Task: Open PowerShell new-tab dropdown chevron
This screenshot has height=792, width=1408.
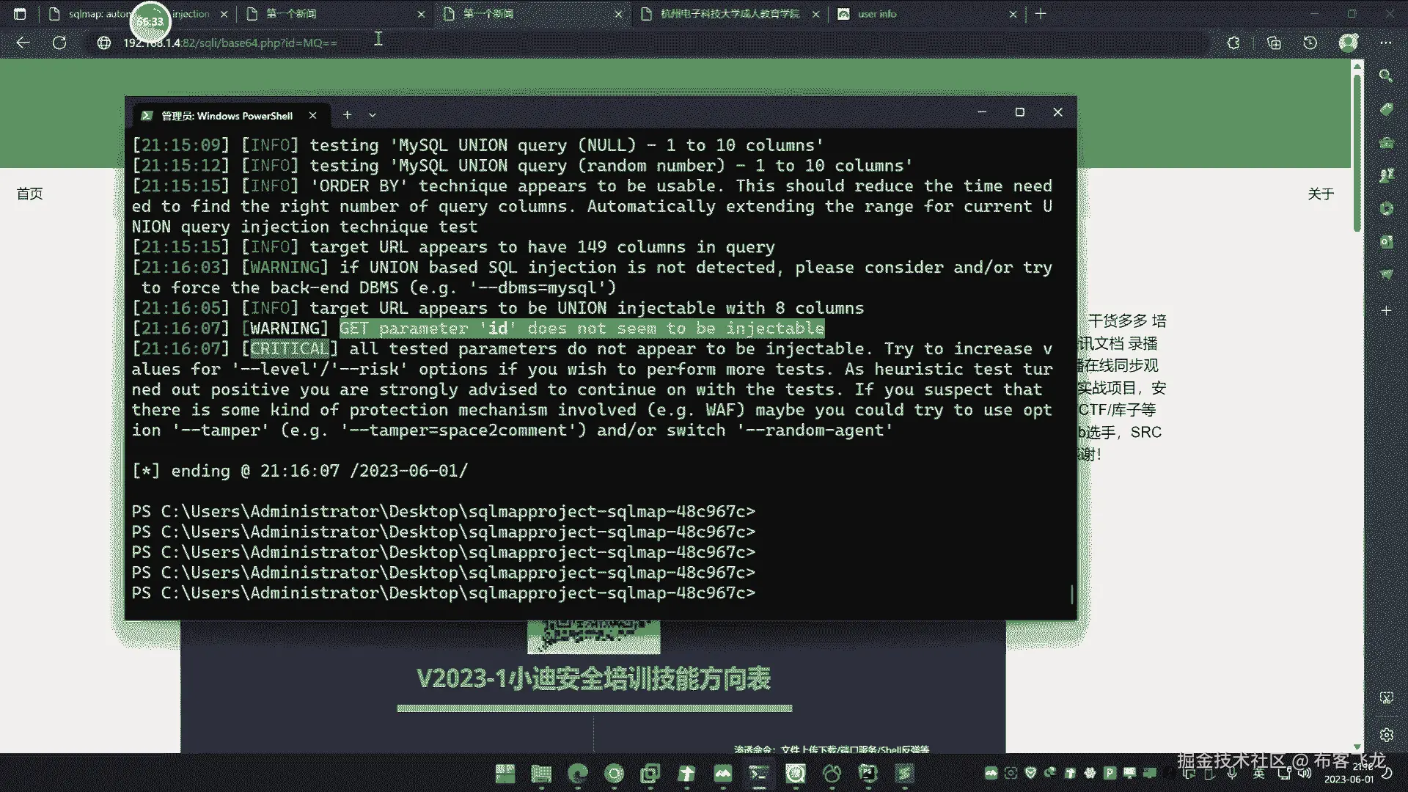Action: [x=373, y=115]
